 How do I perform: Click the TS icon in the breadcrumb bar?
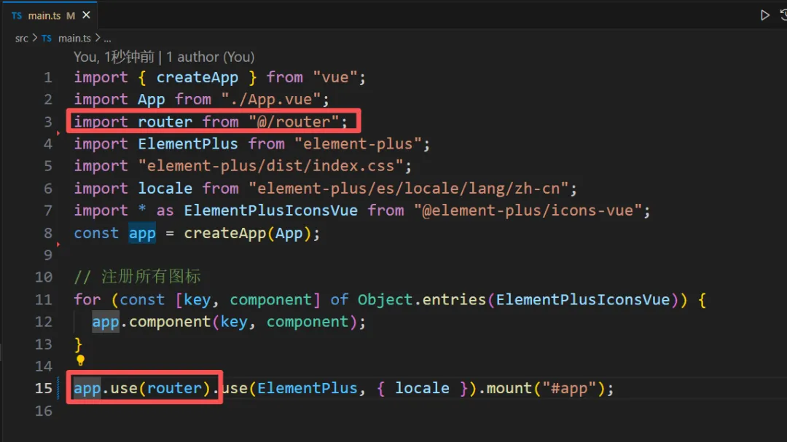(x=47, y=39)
